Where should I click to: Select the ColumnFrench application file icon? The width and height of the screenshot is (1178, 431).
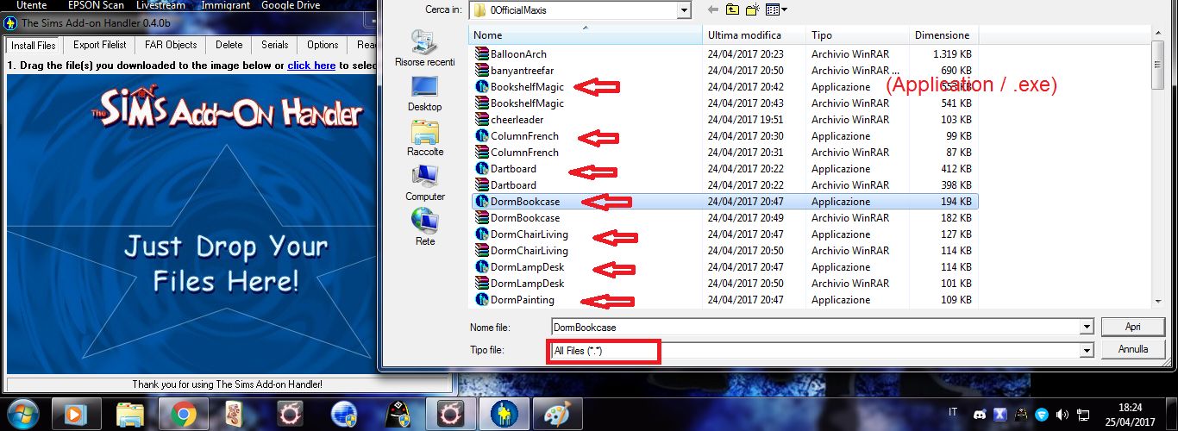[x=482, y=136]
